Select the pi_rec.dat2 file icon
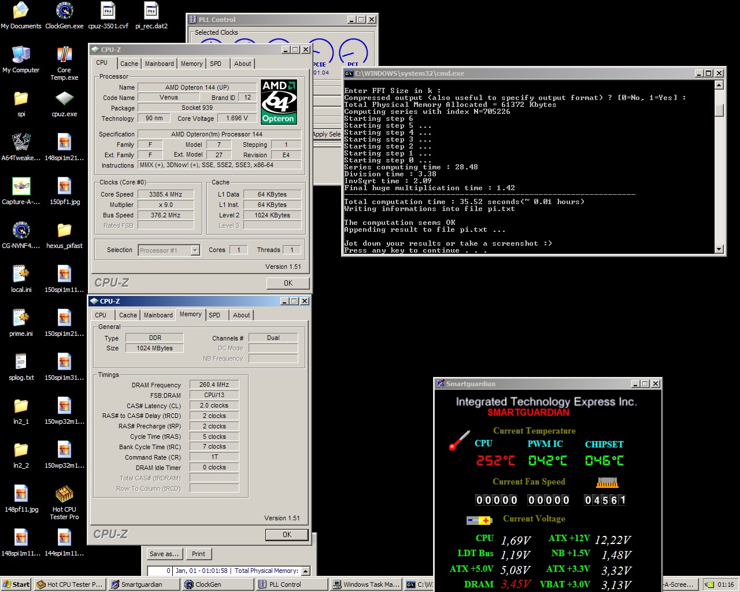The width and height of the screenshot is (740, 592). [x=151, y=16]
